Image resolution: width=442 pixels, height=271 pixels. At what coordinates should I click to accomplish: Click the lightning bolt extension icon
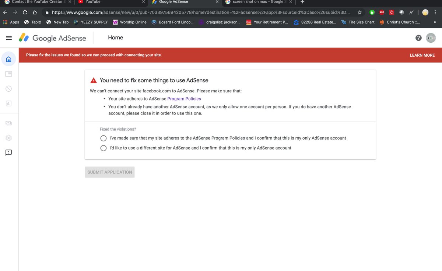[411, 12]
